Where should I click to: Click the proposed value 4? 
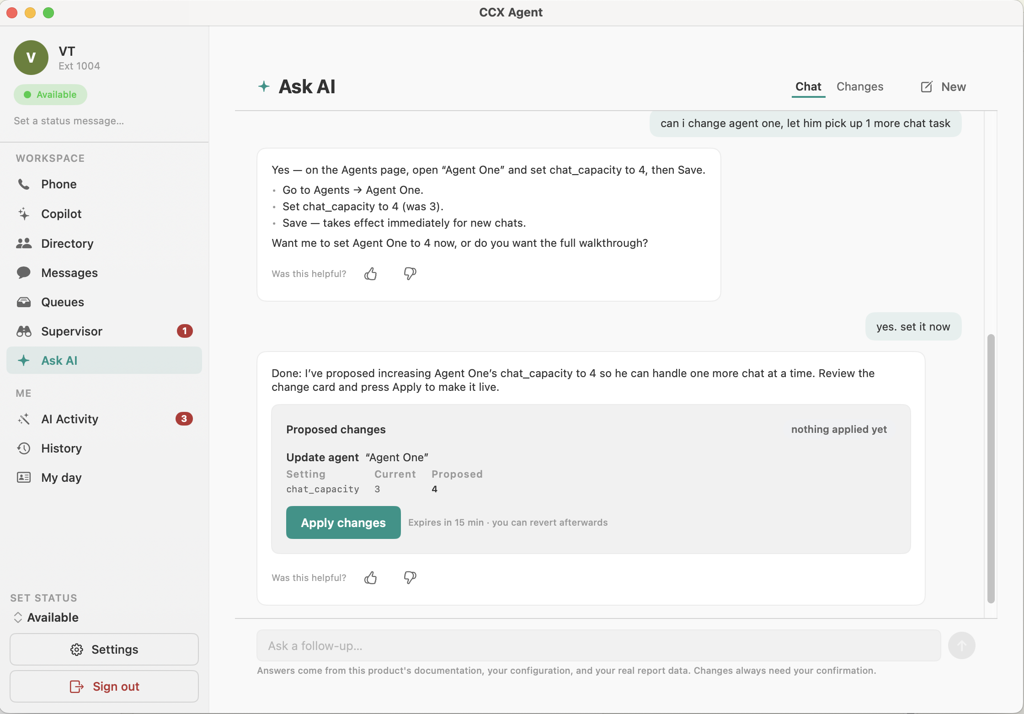click(x=434, y=489)
